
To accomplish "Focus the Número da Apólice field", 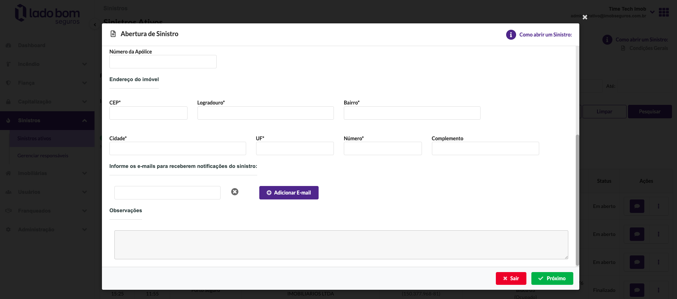I will pyautogui.click(x=163, y=62).
